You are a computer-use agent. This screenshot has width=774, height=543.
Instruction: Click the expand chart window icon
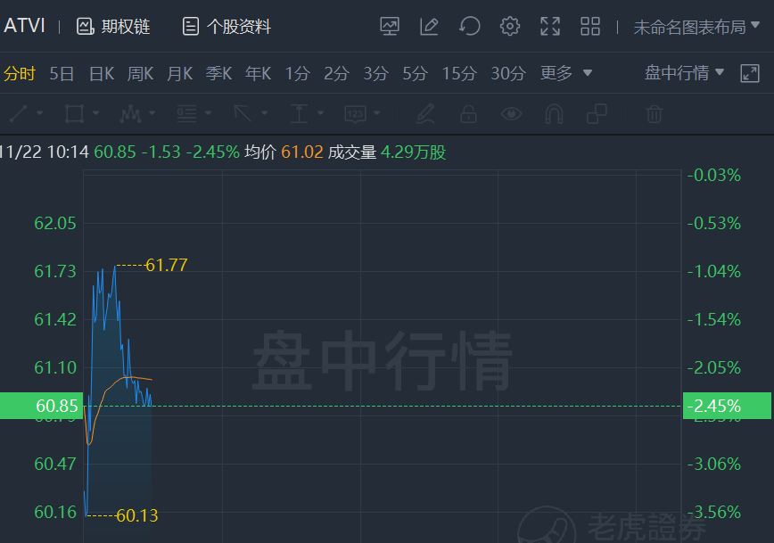(x=749, y=73)
